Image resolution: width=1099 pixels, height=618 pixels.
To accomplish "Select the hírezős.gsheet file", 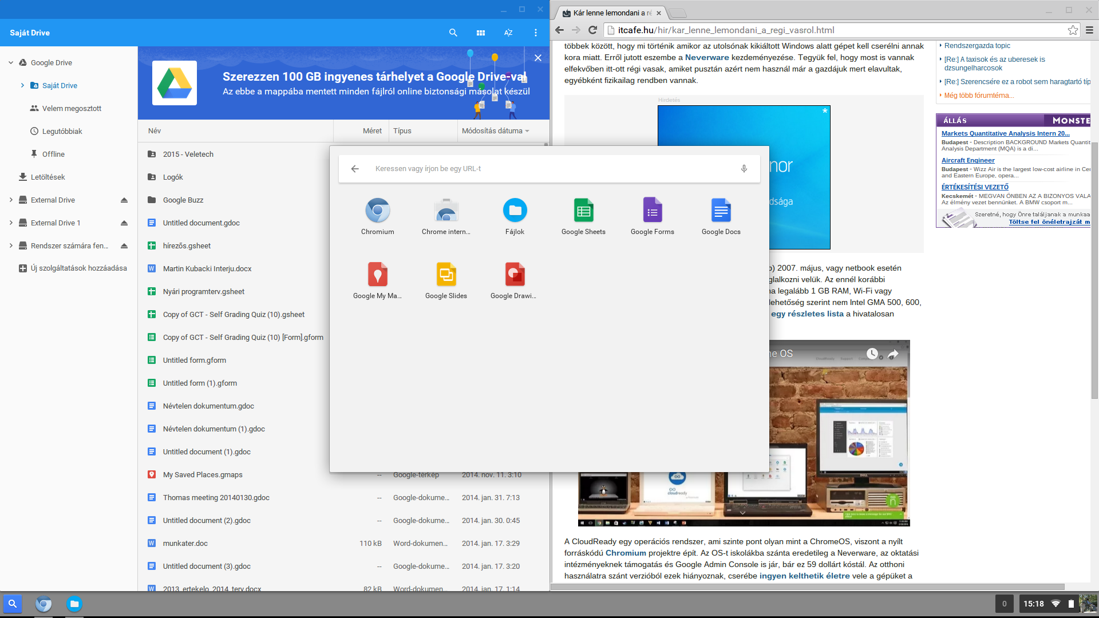I will coord(187,245).
